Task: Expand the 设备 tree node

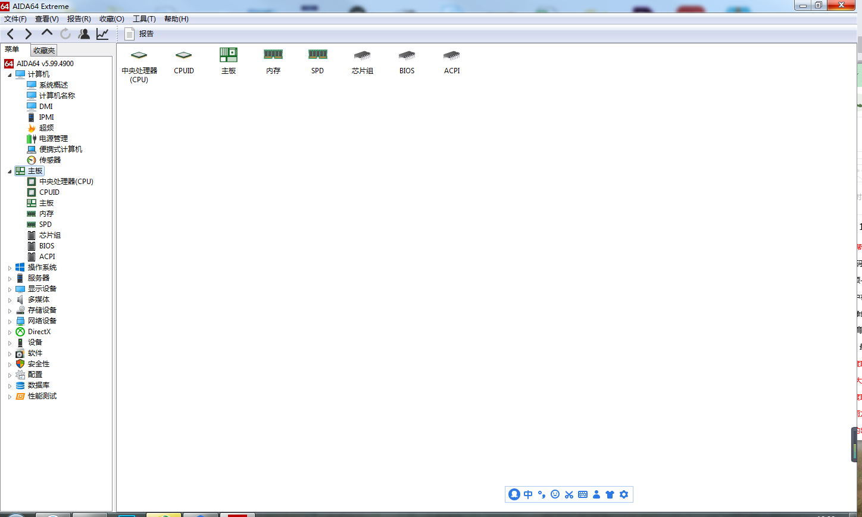Action: tap(10, 342)
